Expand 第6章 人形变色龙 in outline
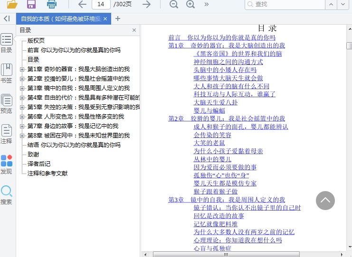352x257 pixels. tap(22, 117)
